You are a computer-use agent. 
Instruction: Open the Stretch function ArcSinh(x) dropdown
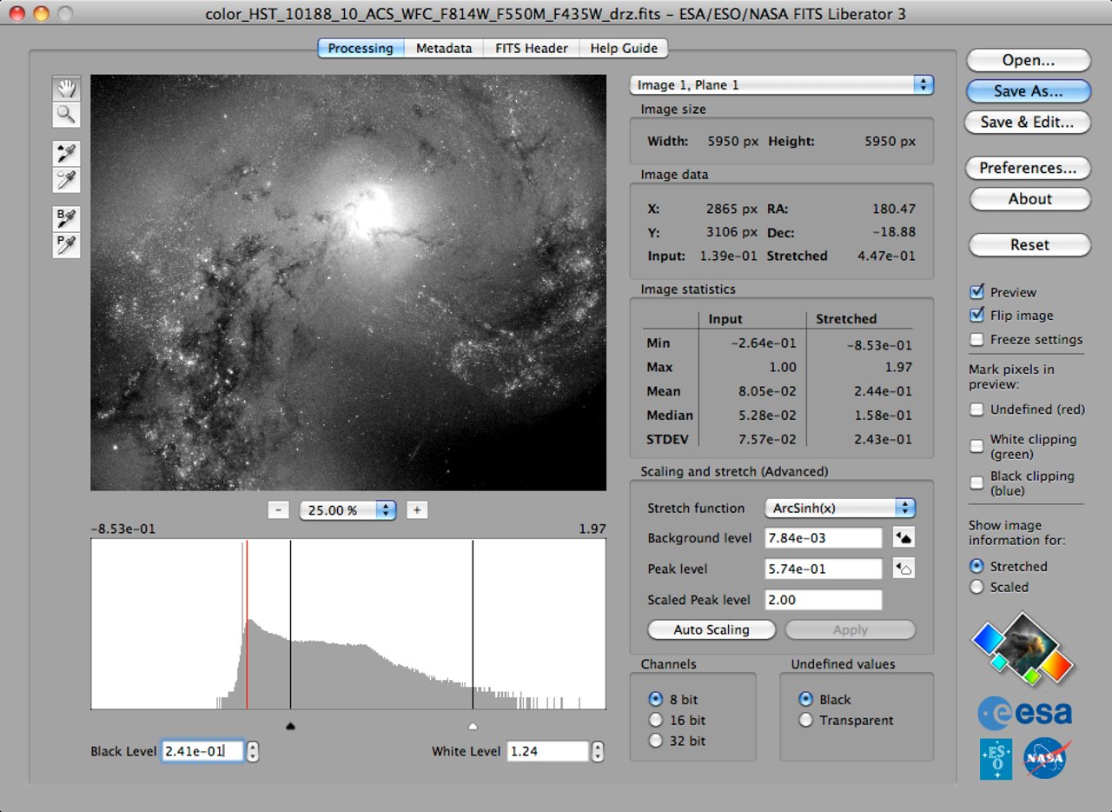[x=839, y=508]
